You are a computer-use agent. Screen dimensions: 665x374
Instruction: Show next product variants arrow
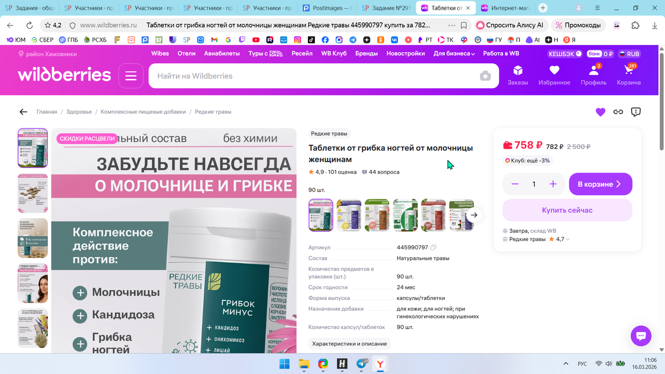click(474, 215)
